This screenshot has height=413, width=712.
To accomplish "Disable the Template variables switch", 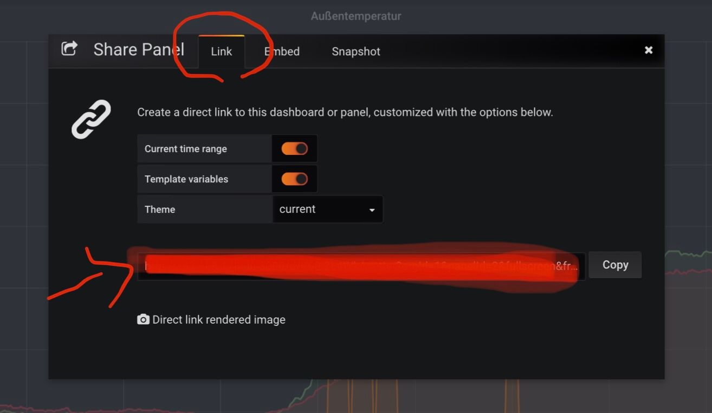I will click(294, 179).
